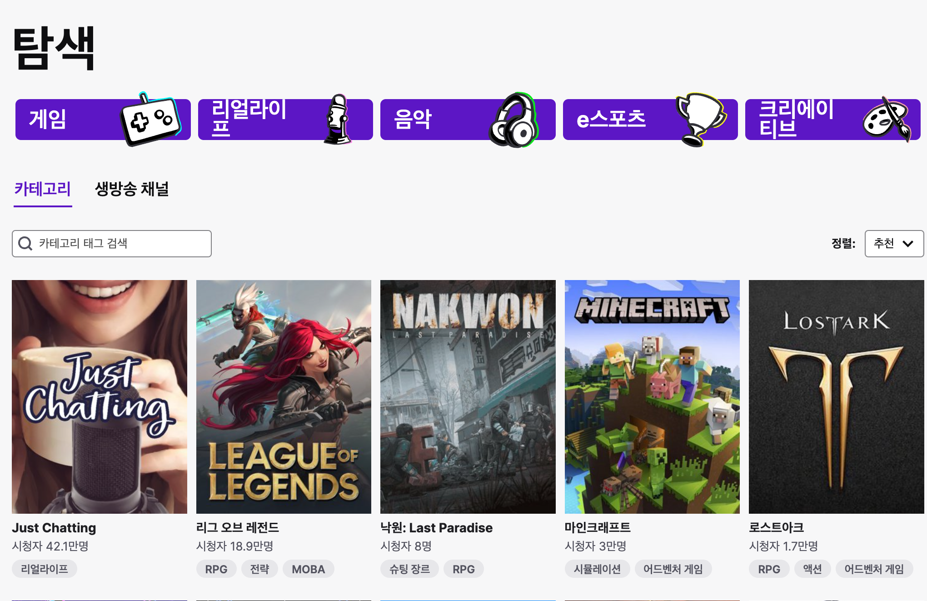Open the League of Legends cover art
Image resolution: width=927 pixels, height=601 pixels.
[284, 396]
